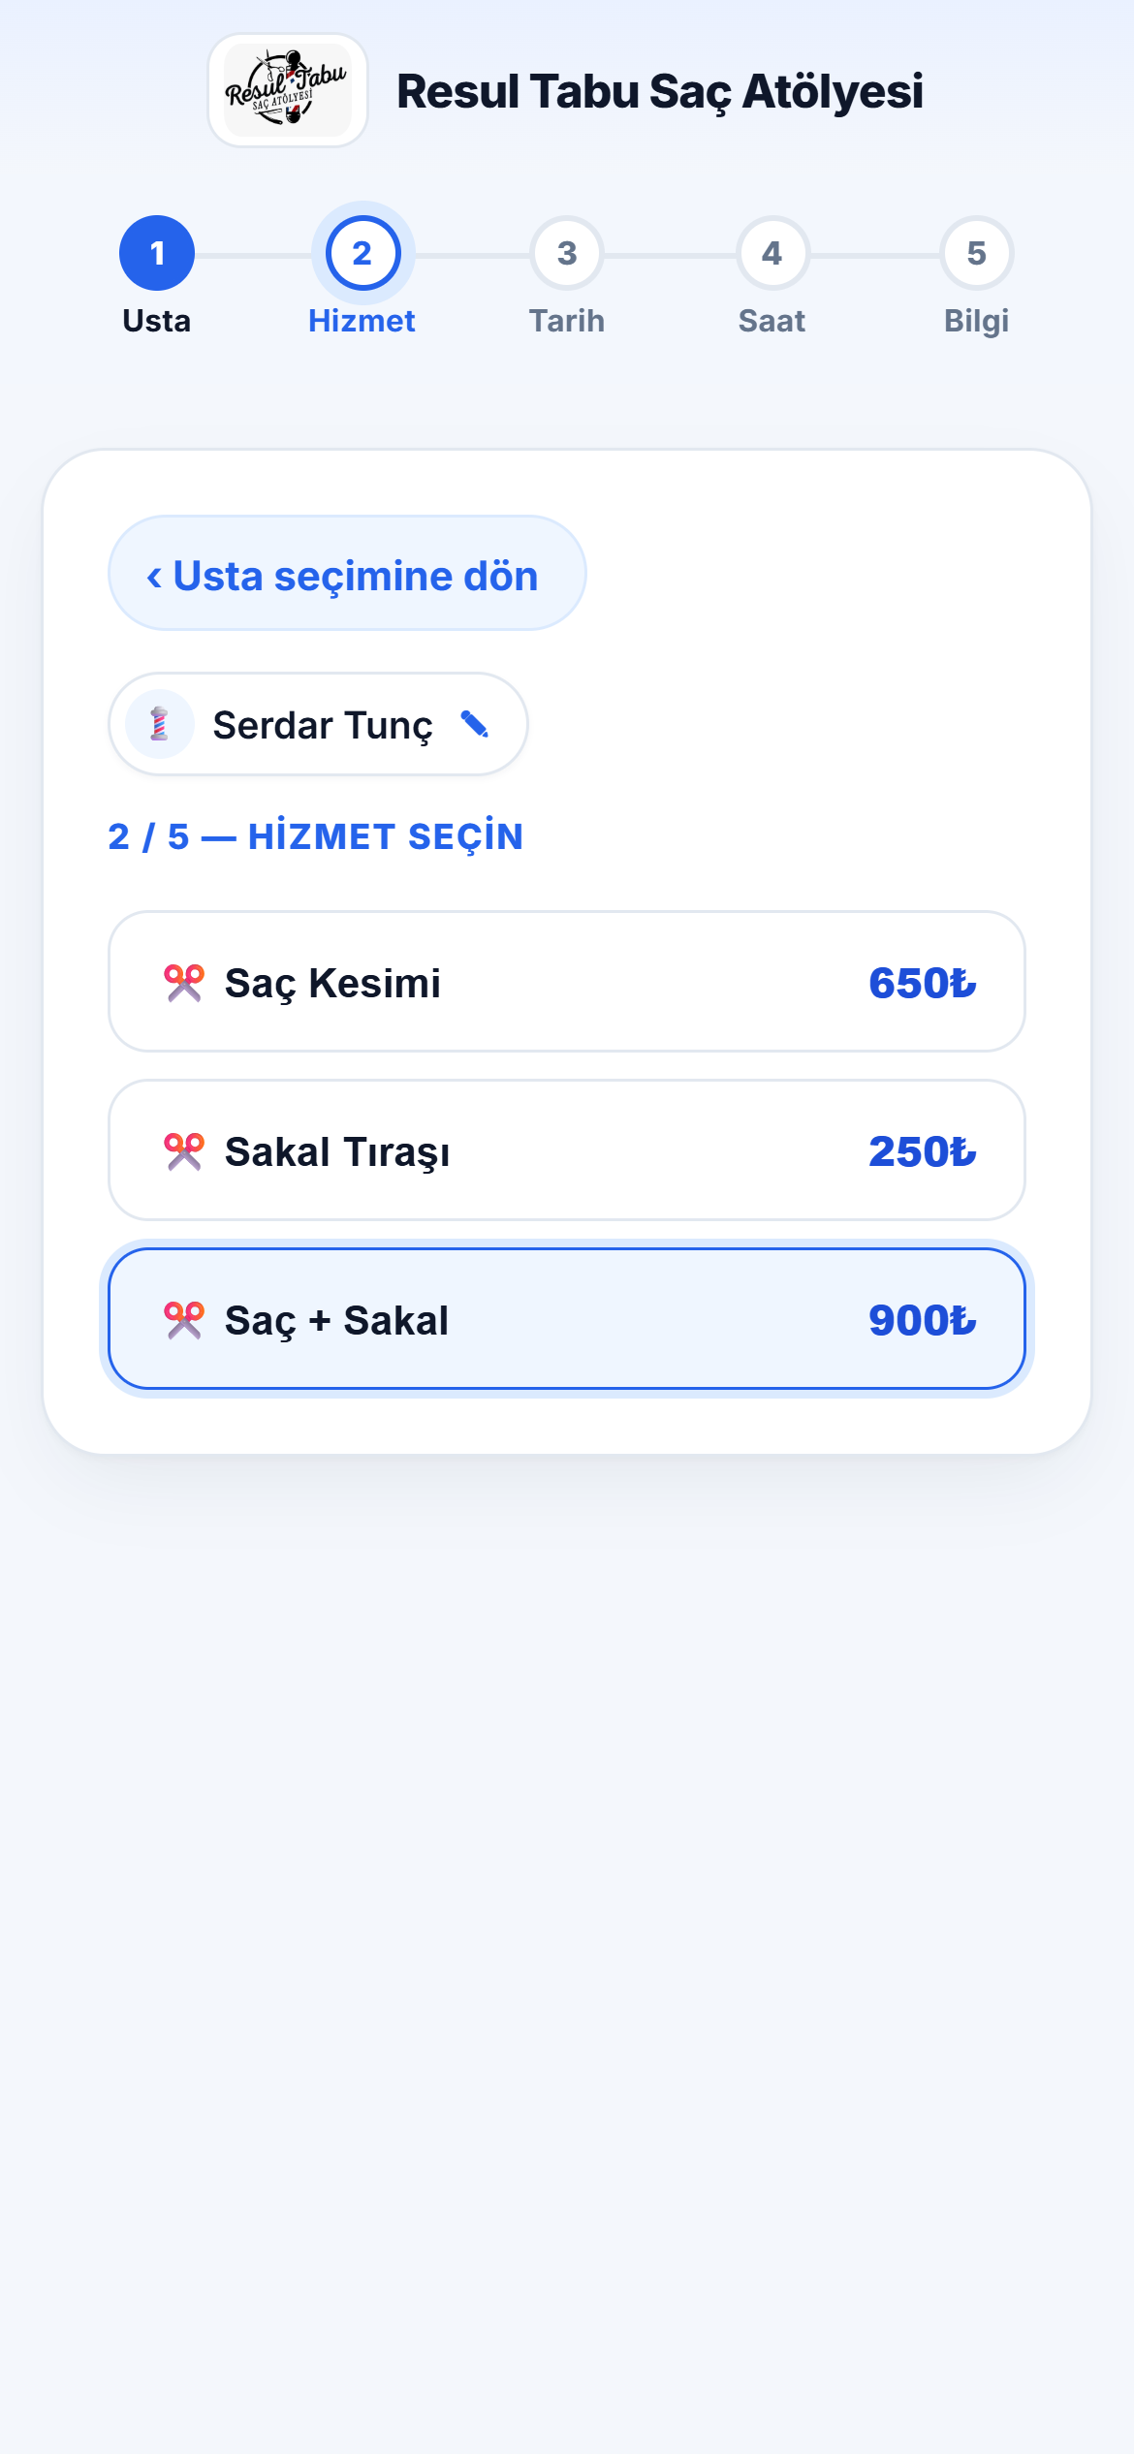Viewport: 1134px width, 2454px height.
Task: Click the 900₺ price label
Action: coord(922,1320)
